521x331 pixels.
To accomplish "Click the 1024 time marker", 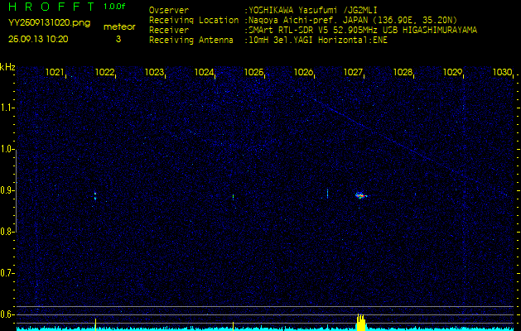I will [204, 73].
